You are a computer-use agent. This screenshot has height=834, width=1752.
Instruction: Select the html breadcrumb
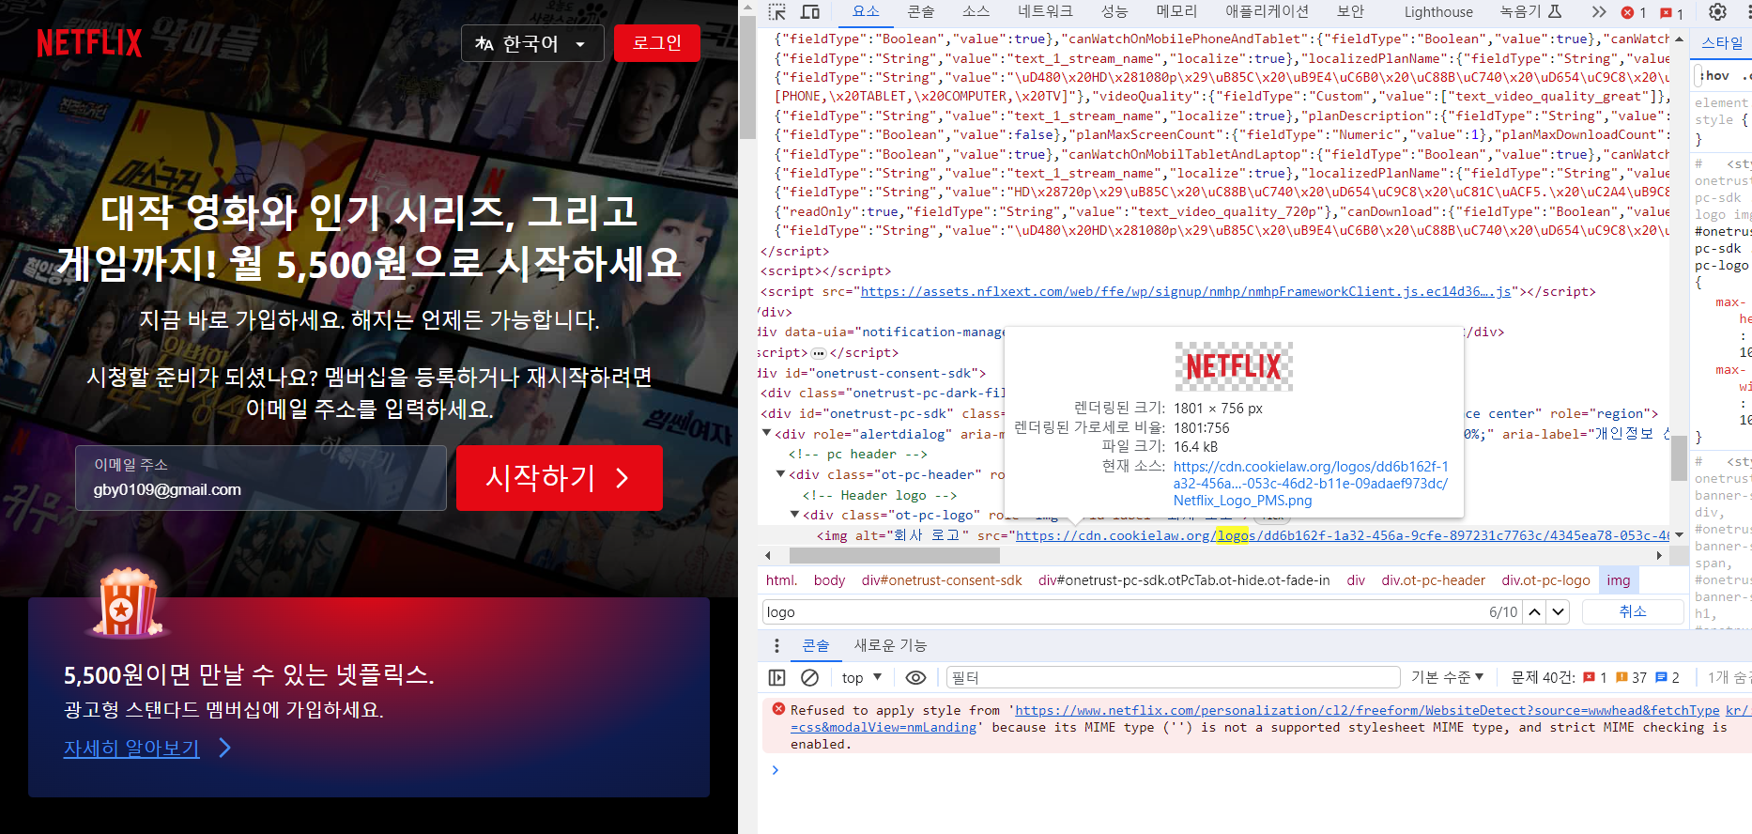click(x=781, y=580)
